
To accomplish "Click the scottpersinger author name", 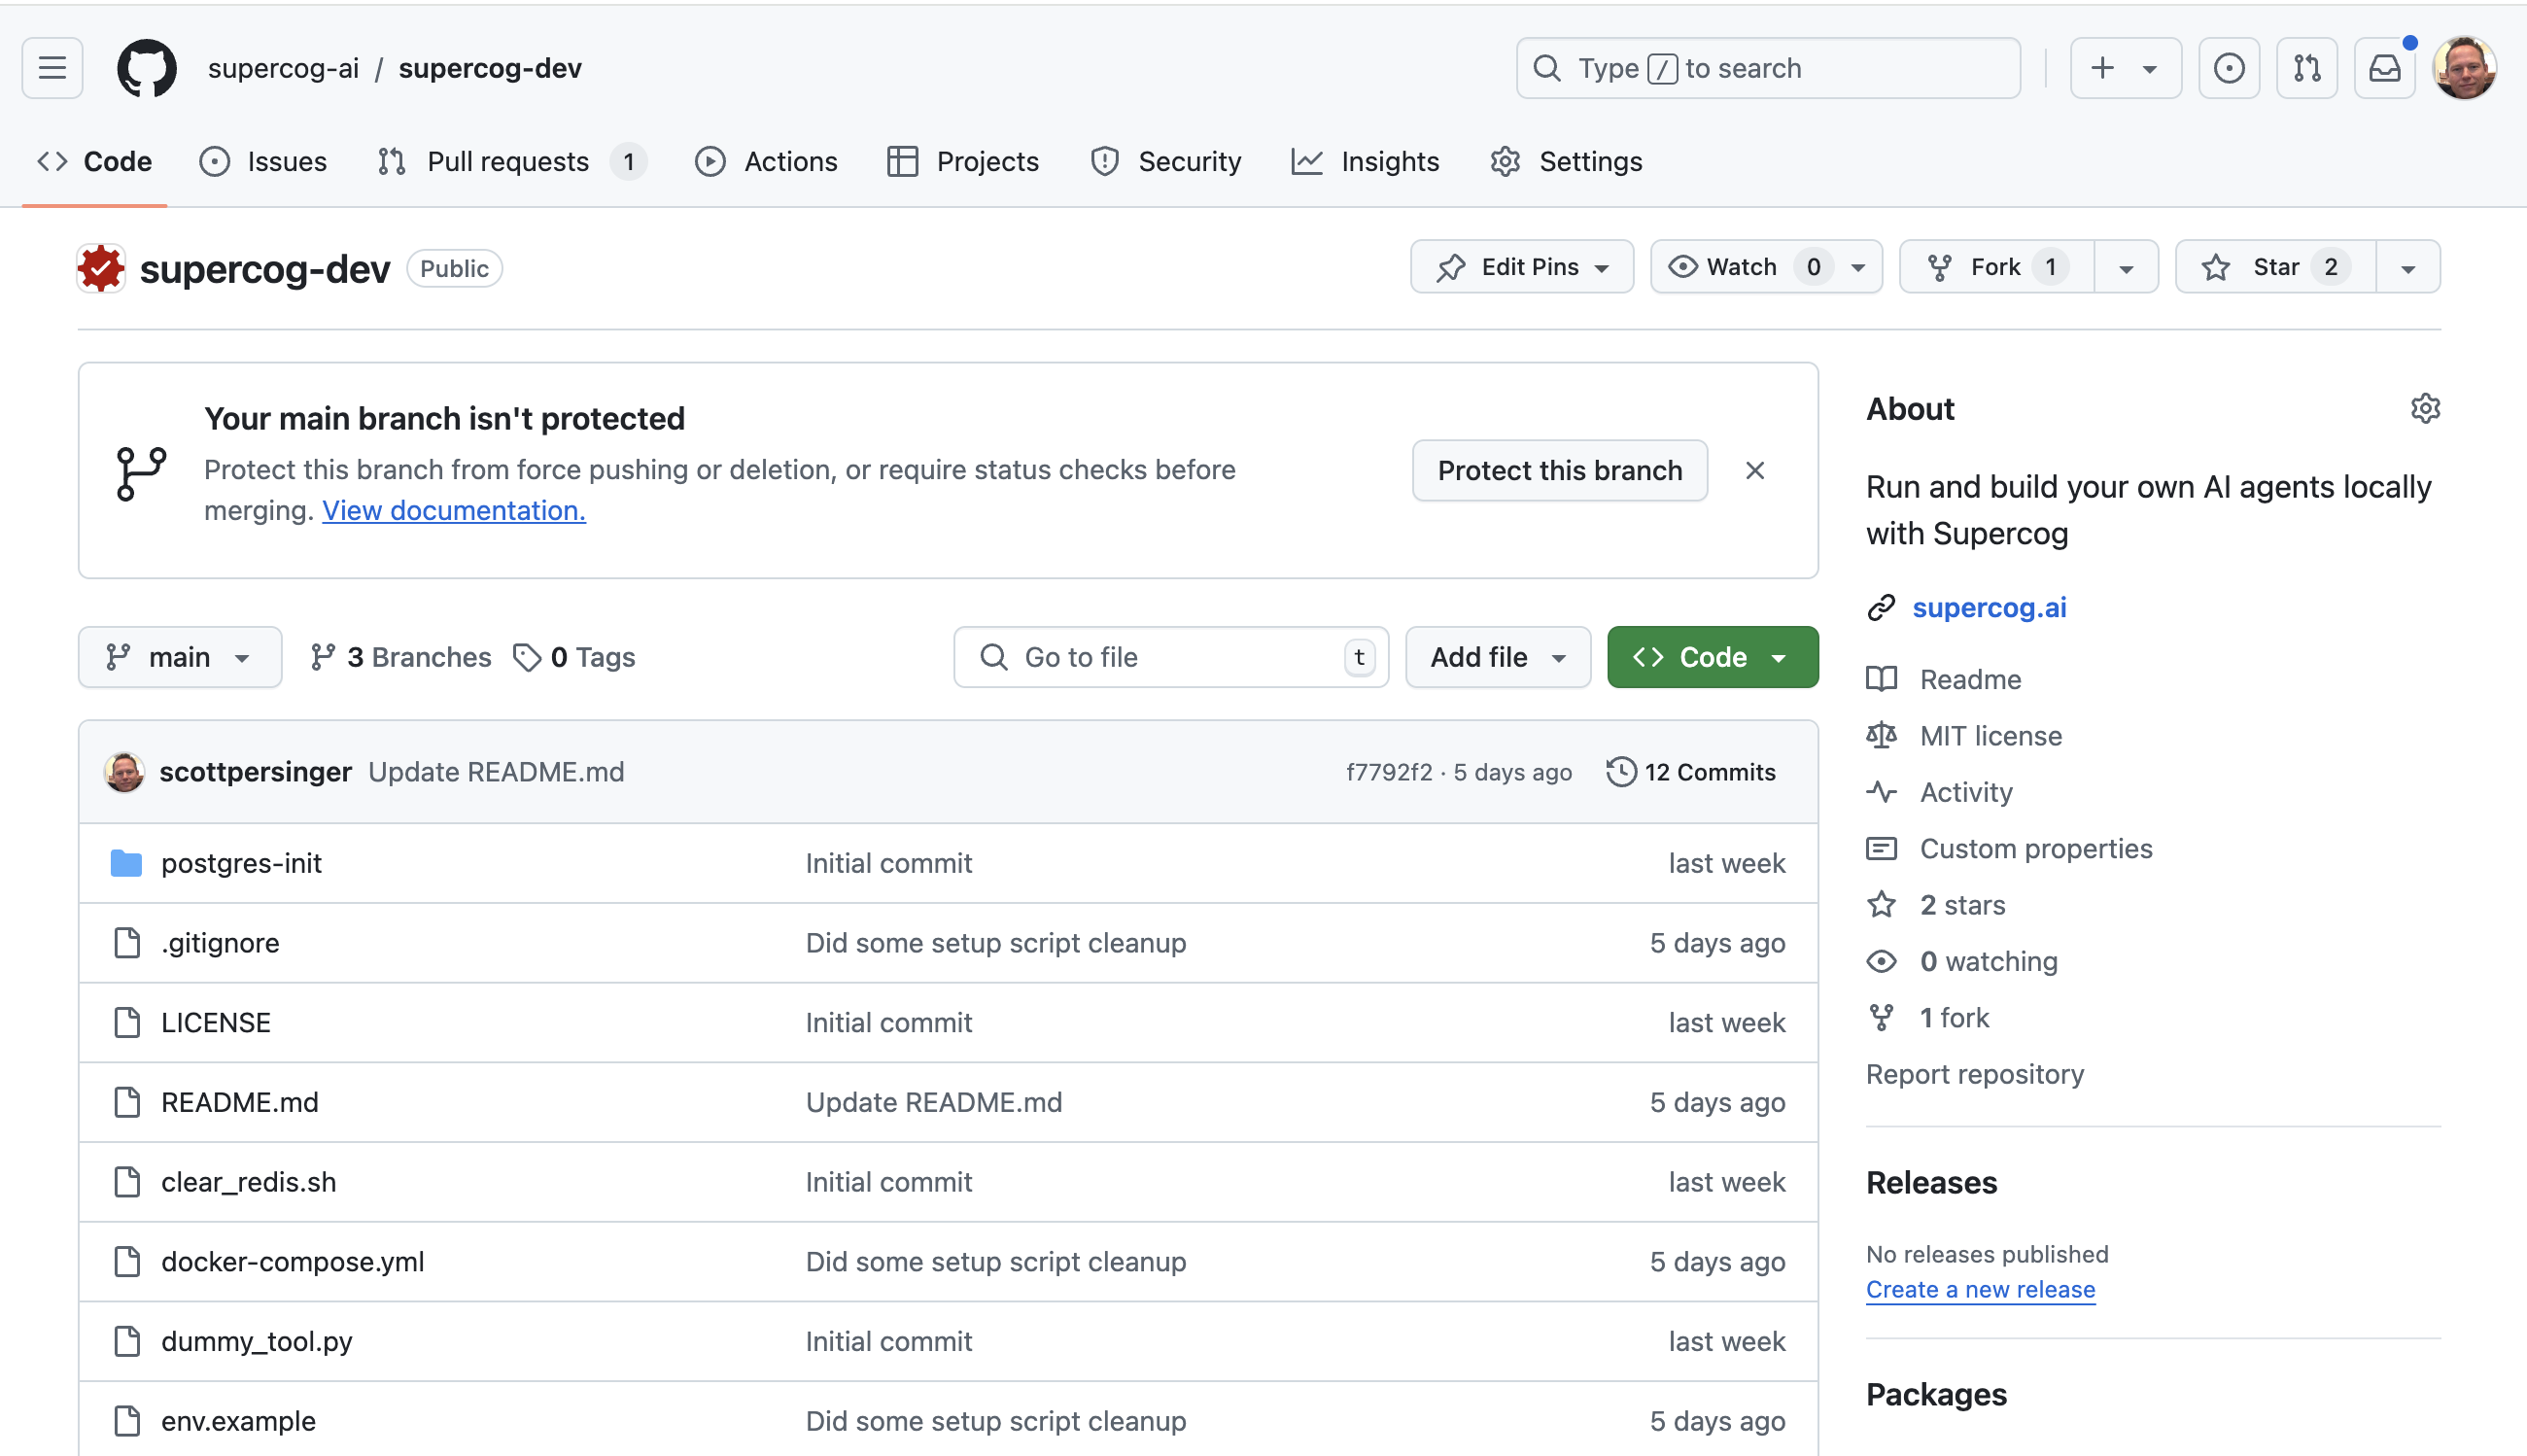I will [255, 772].
